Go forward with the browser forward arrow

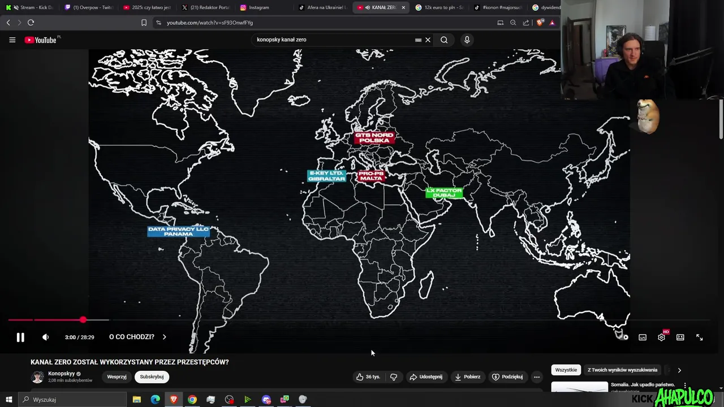click(19, 23)
